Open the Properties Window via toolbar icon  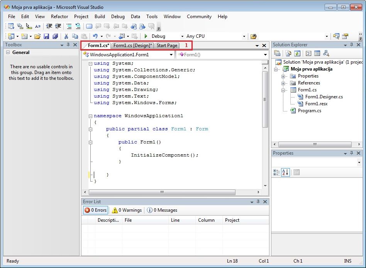click(x=345, y=36)
